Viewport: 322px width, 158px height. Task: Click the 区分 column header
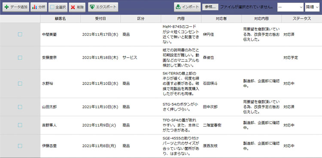[141, 19]
